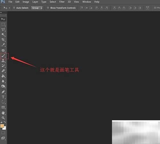Change the screen mode

[3, 138]
